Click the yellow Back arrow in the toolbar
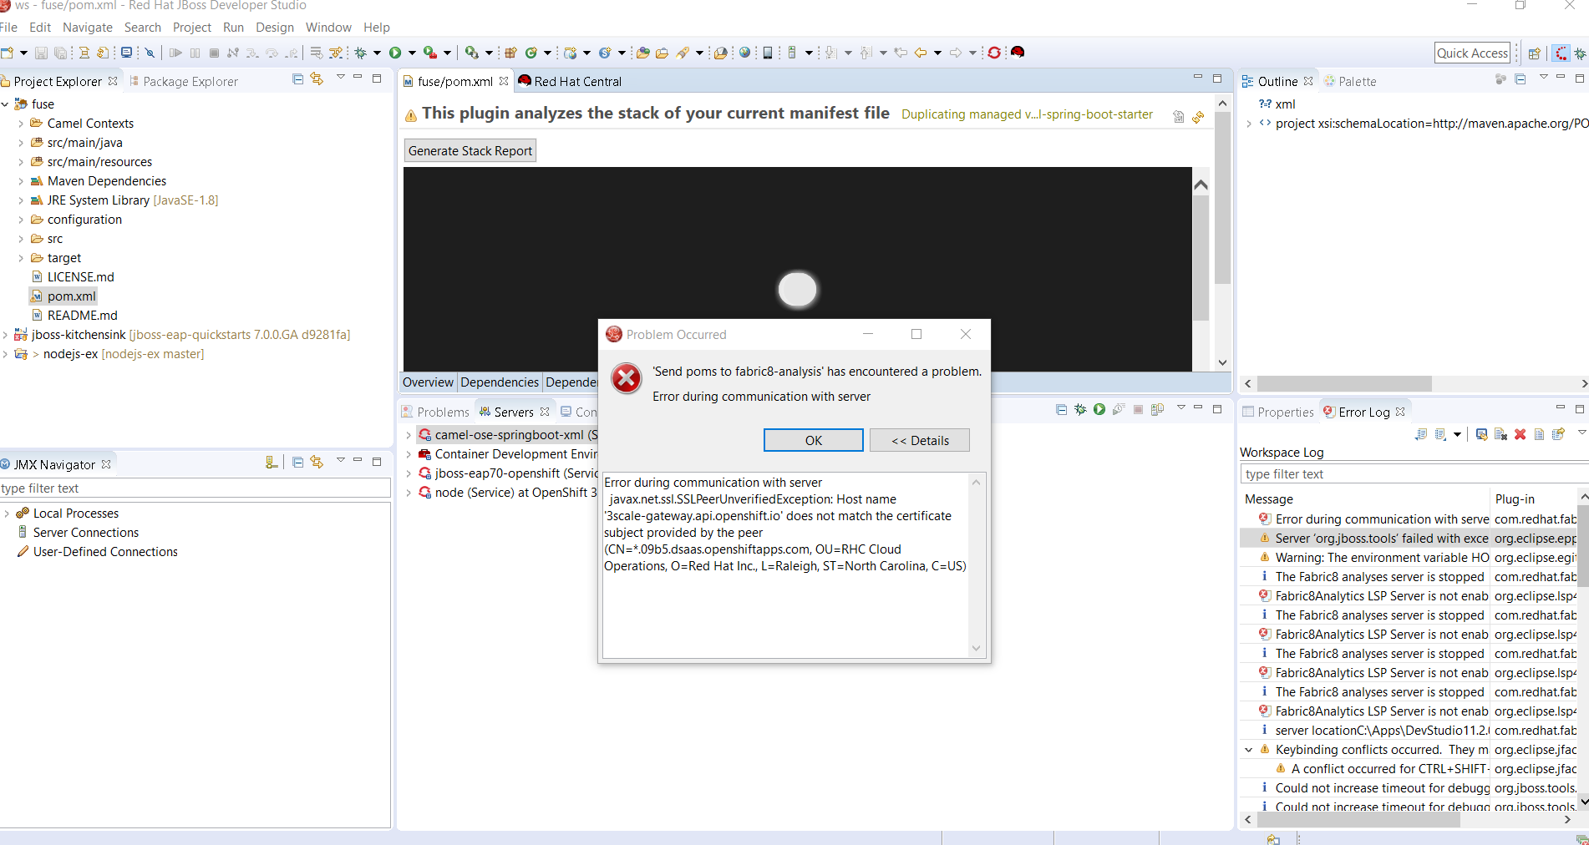The height and width of the screenshot is (845, 1589). (921, 53)
